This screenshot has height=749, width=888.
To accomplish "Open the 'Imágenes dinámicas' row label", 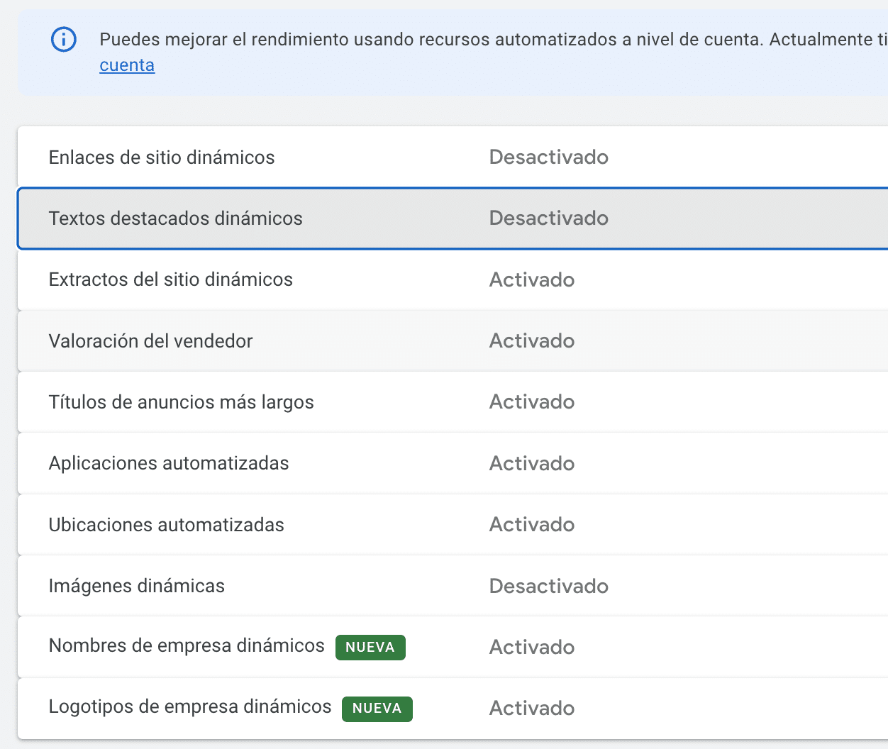I will 136,586.
